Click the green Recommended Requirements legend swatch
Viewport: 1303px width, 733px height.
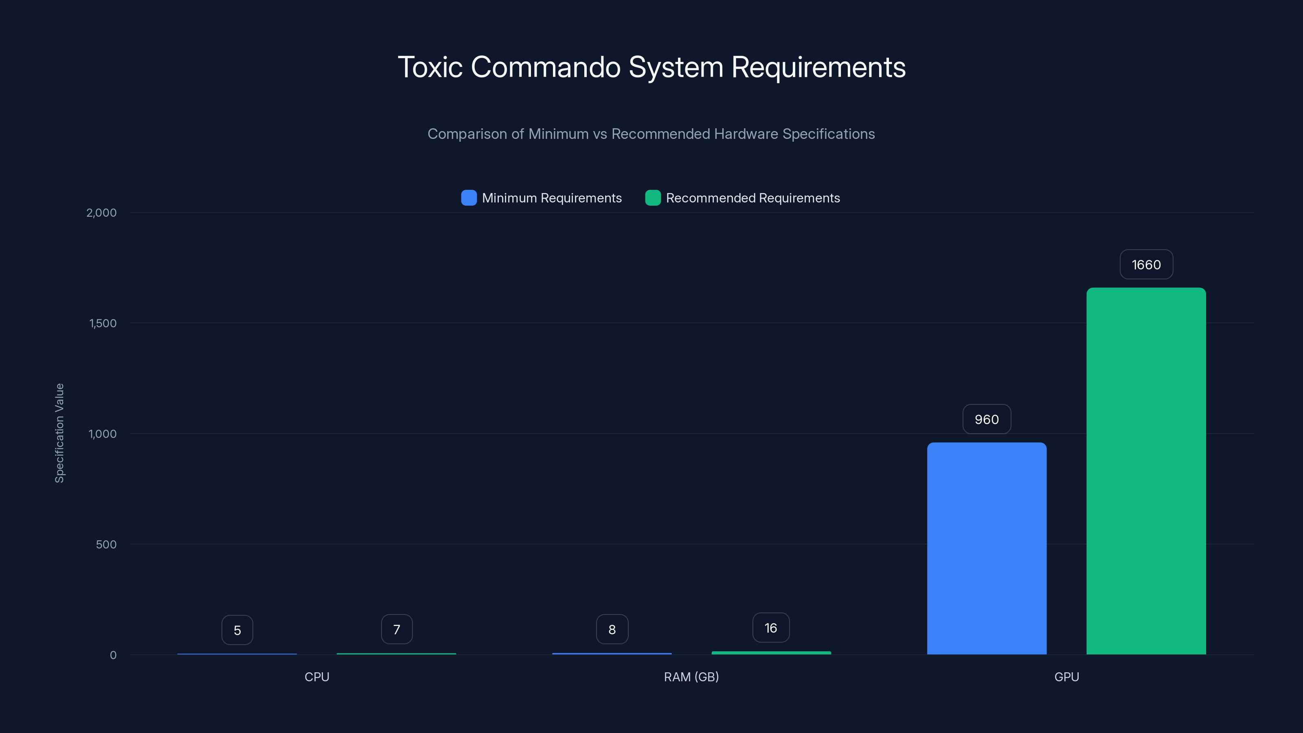652,198
